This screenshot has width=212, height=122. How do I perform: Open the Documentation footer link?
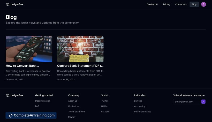pyautogui.click(x=43, y=101)
